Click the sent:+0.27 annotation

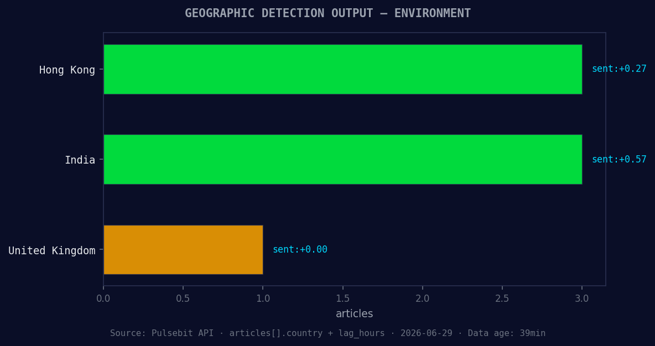point(619,69)
